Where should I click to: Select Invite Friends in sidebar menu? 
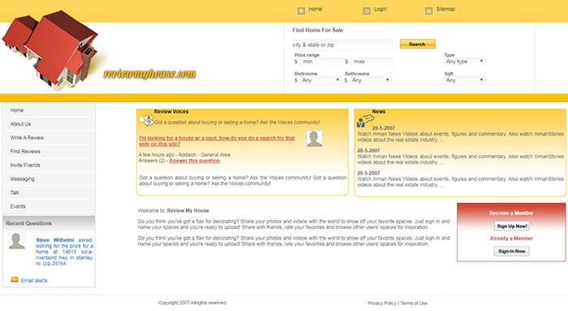[x=49, y=166]
